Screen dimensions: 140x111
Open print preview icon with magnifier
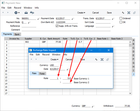[x=32, y=13]
